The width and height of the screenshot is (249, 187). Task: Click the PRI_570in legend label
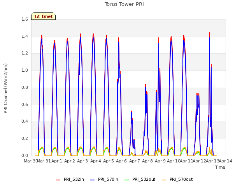point(108,179)
